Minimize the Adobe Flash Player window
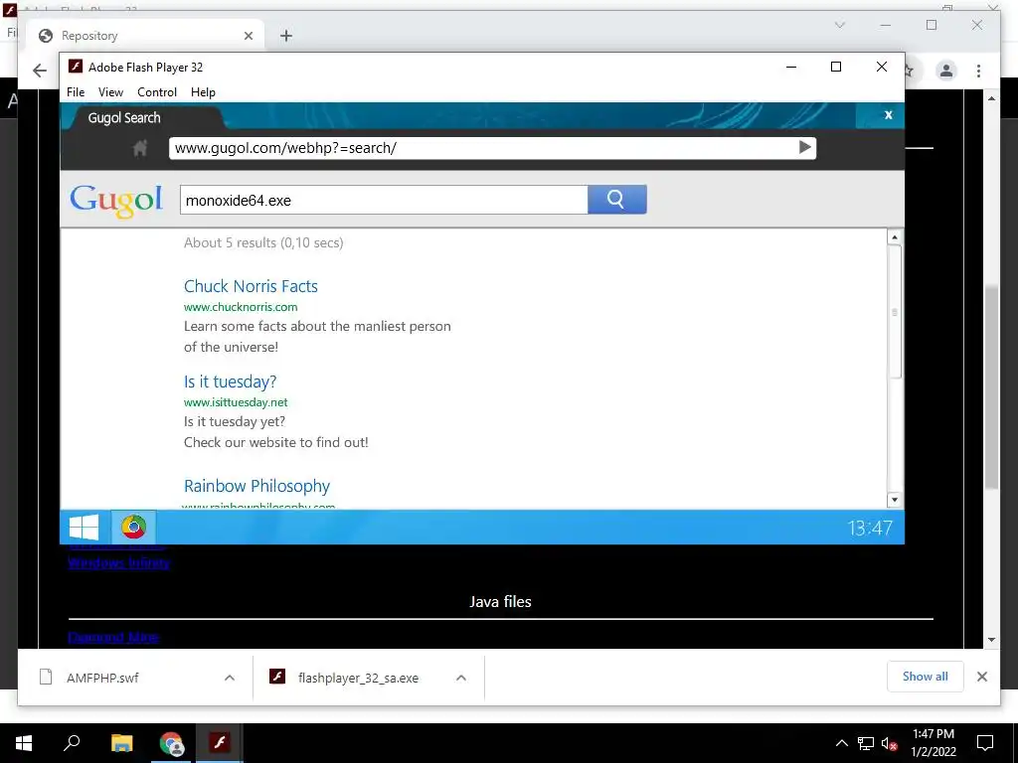This screenshot has width=1018, height=763. [x=790, y=67]
